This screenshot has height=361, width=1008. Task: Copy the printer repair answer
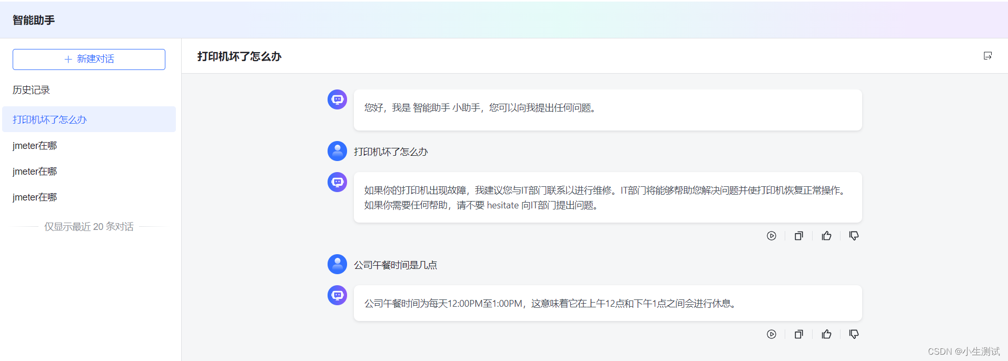coord(799,236)
